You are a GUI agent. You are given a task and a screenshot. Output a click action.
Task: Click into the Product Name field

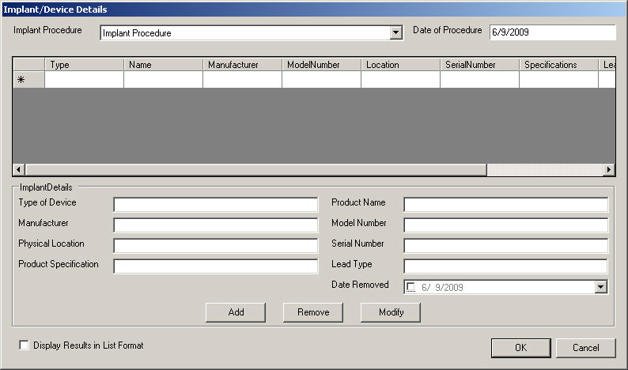pyautogui.click(x=505, y=205)
